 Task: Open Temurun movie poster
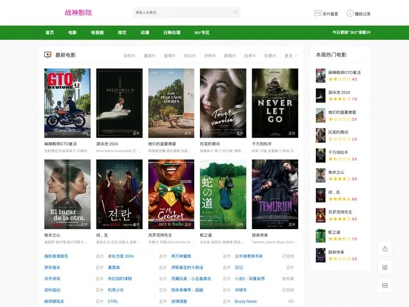[275, 194]
